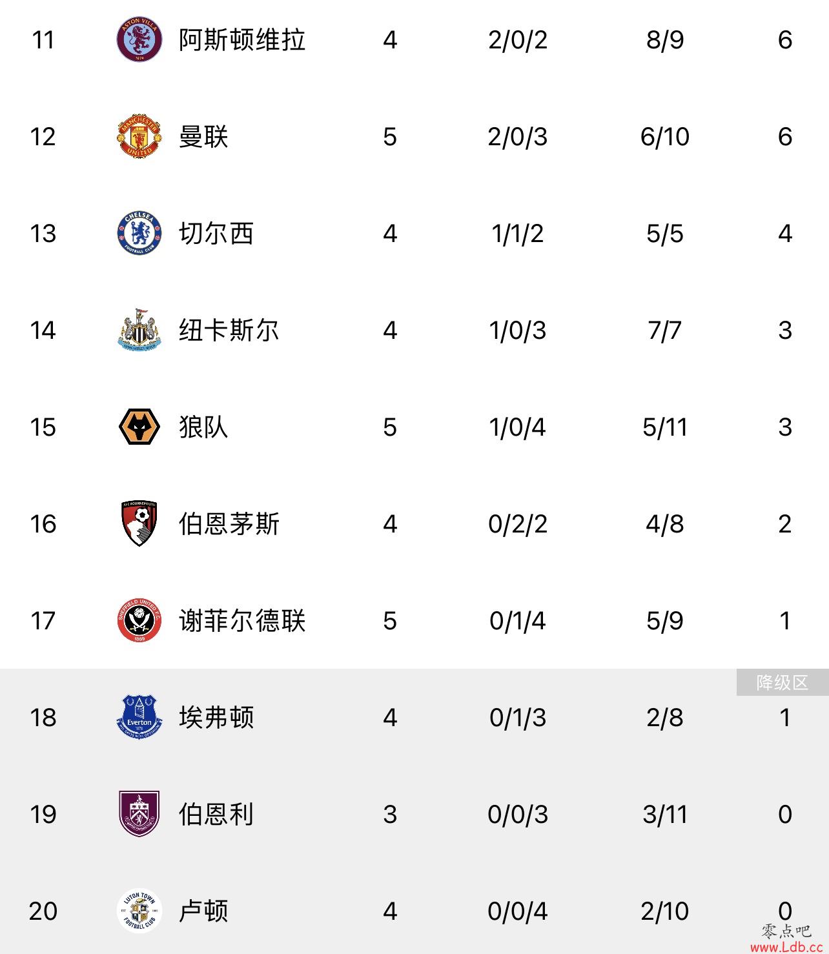Viewport: 829px width, 954px height.
Task: Click the Luton Town club logo
Action: coord(139,911)
